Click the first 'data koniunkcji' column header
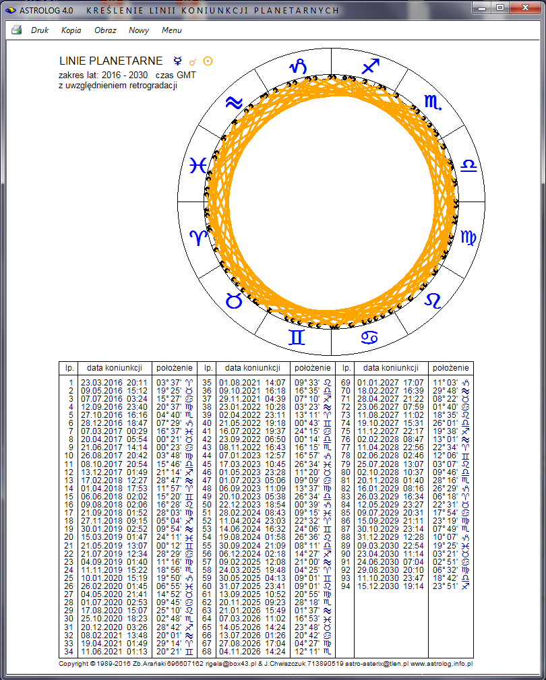 [x=115, y=368]
